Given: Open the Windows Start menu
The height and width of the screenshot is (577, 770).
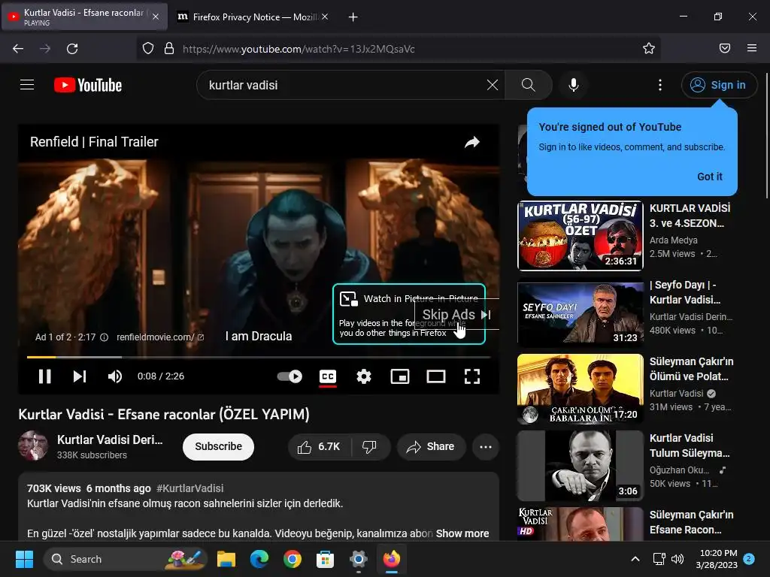Looking at the screenshot, I should pyautogui.click(x=24, y=559).
